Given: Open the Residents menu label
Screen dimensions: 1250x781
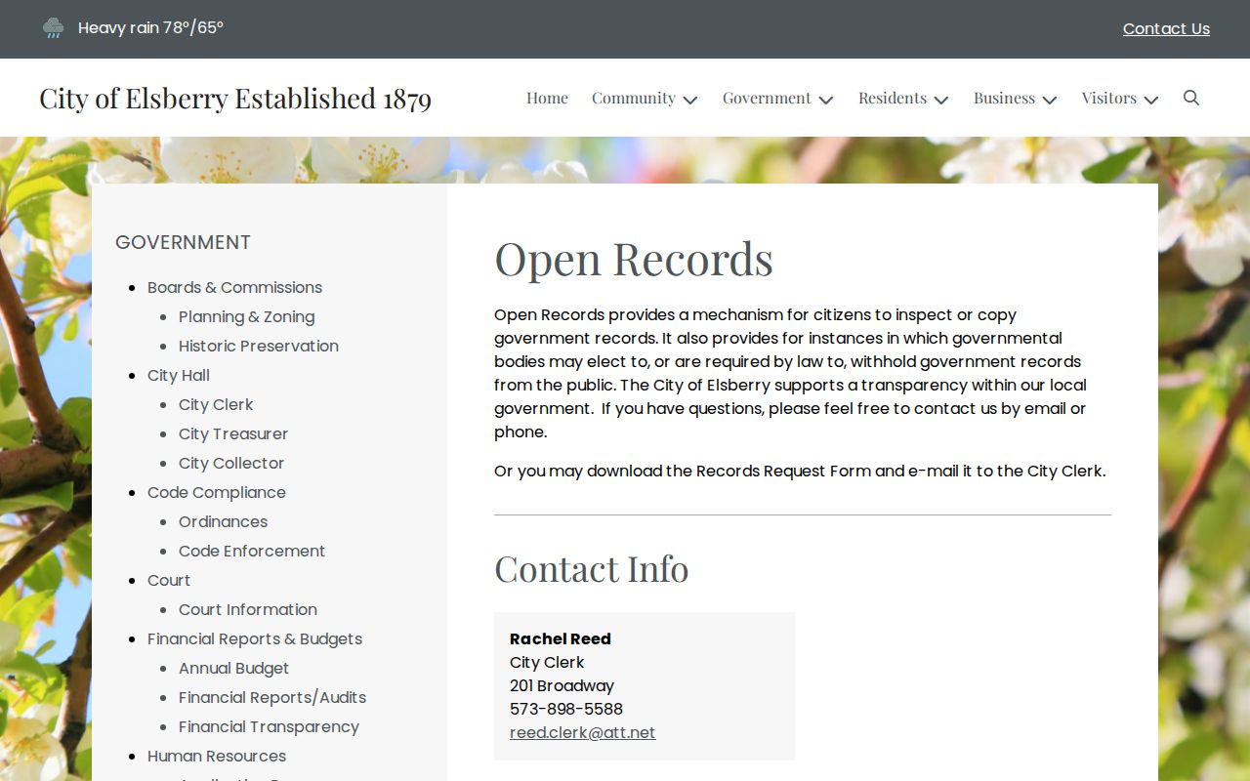Looking at the screenshot, I should pyautogui.click(x=893, y=98).
